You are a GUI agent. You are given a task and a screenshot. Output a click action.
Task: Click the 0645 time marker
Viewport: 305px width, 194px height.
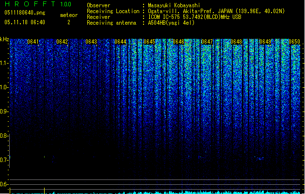[x=149, y=42]
